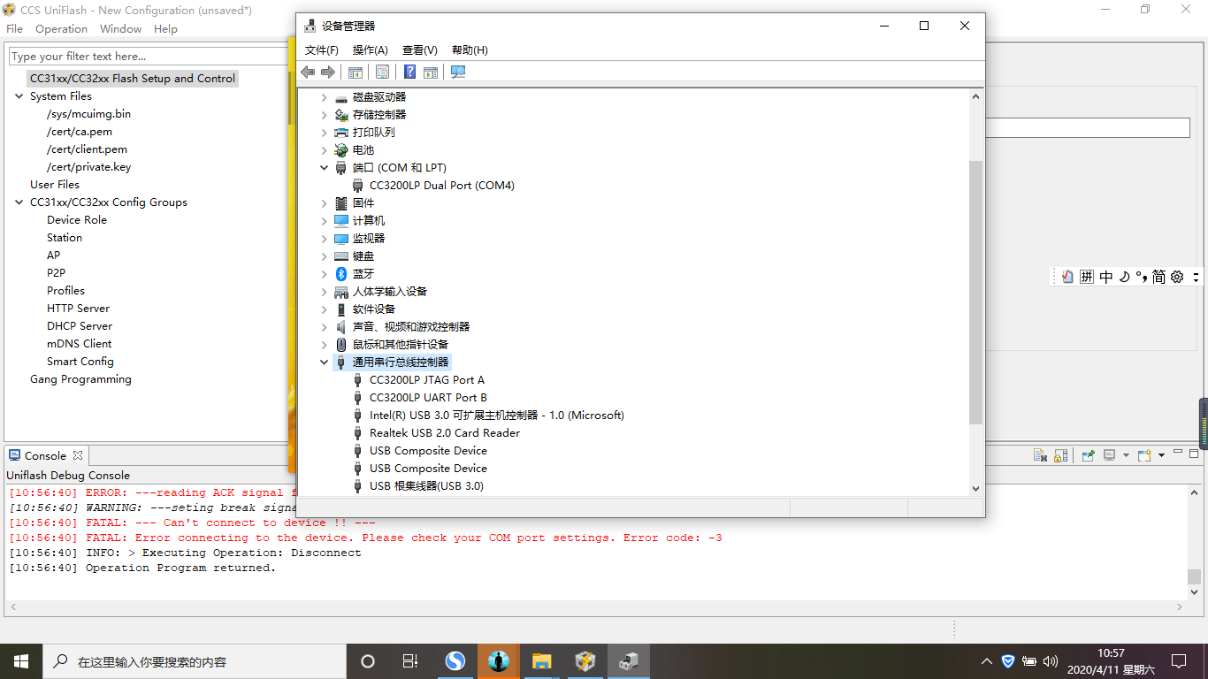Open Task View icon on taskbar
This screenshot has width=1208, height=679.
tap(410, 661)
